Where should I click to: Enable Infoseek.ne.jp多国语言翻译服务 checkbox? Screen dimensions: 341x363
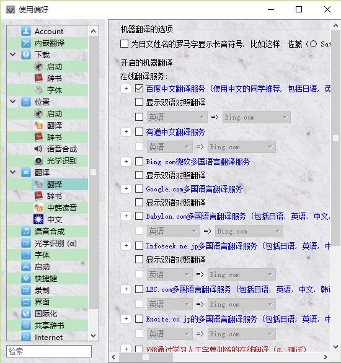click(x=139, y=246)
